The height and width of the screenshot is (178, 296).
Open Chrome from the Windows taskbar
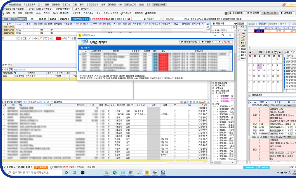(x=131, y=172)
